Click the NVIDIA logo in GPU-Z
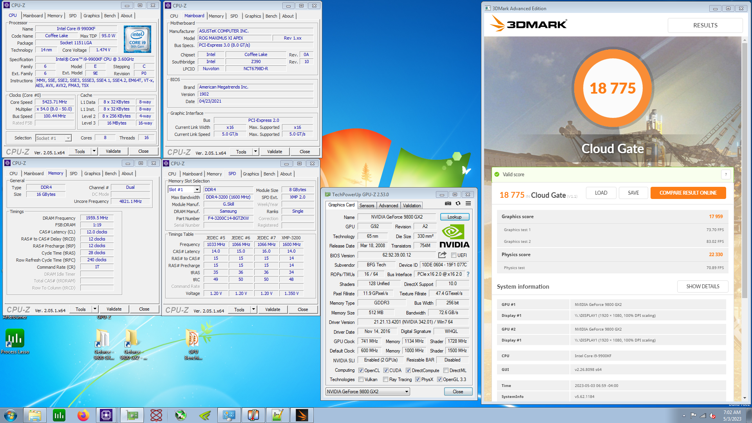Screen dimensions: 752x423 tap(454, 237)
